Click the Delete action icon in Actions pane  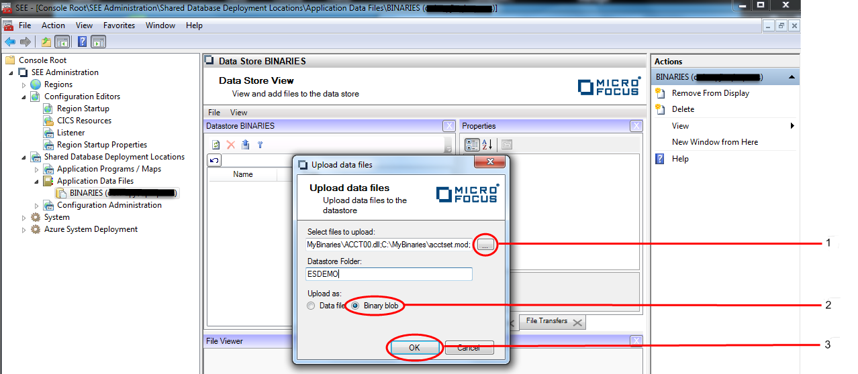(x=660, y=109)
